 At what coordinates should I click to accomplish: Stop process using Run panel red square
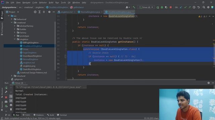click(6, 97)
